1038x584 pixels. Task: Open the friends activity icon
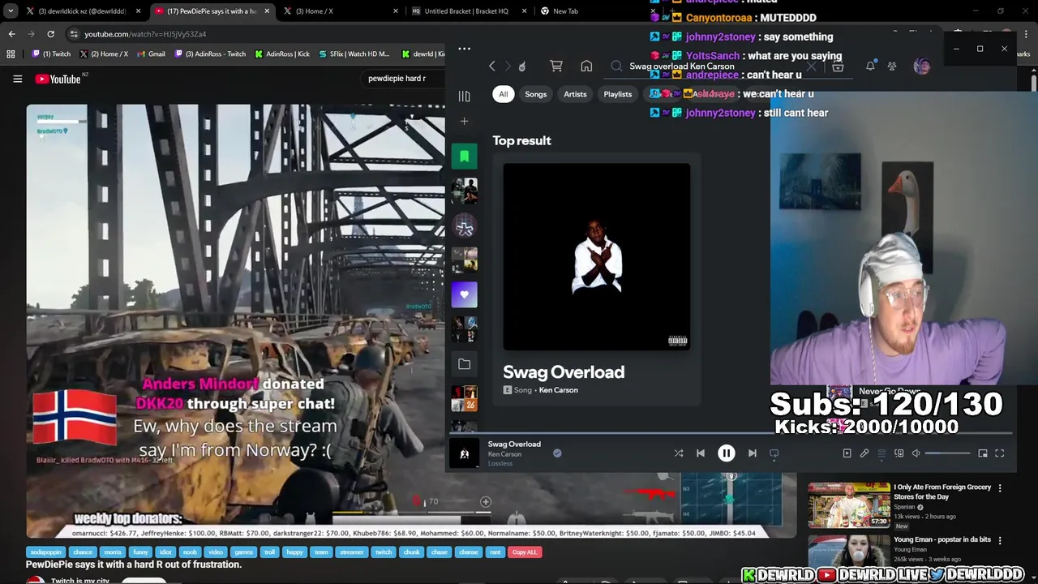click(892, 67)
